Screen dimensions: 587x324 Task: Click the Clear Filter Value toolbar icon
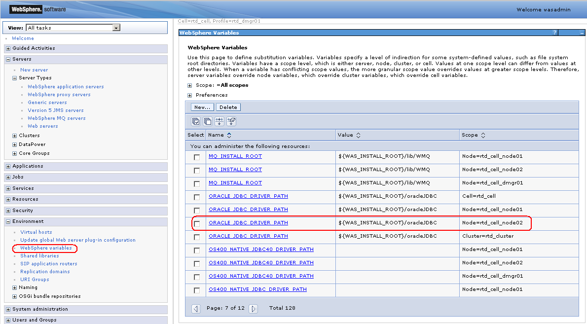pos(231,121)
